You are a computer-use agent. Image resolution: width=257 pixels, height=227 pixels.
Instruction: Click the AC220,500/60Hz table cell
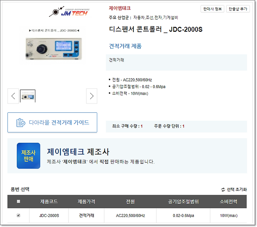(x=131, y=216)
